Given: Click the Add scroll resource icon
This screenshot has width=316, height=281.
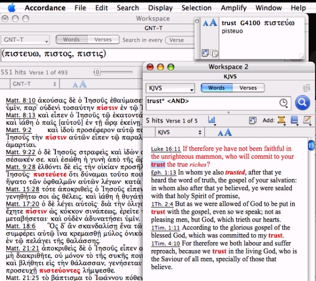Looking at the screenshot, I should tap(281, 120).
